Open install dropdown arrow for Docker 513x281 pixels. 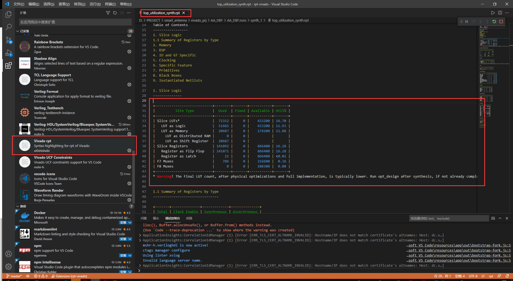pyautogui.click(x=130, y=223)
